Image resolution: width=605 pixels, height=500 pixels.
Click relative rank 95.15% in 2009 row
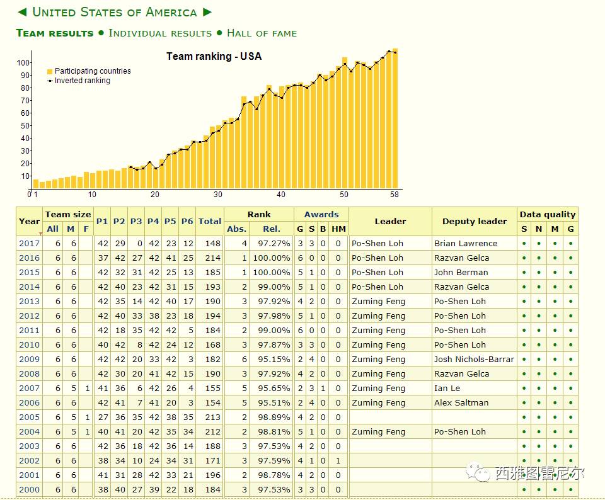click(274, 360)
